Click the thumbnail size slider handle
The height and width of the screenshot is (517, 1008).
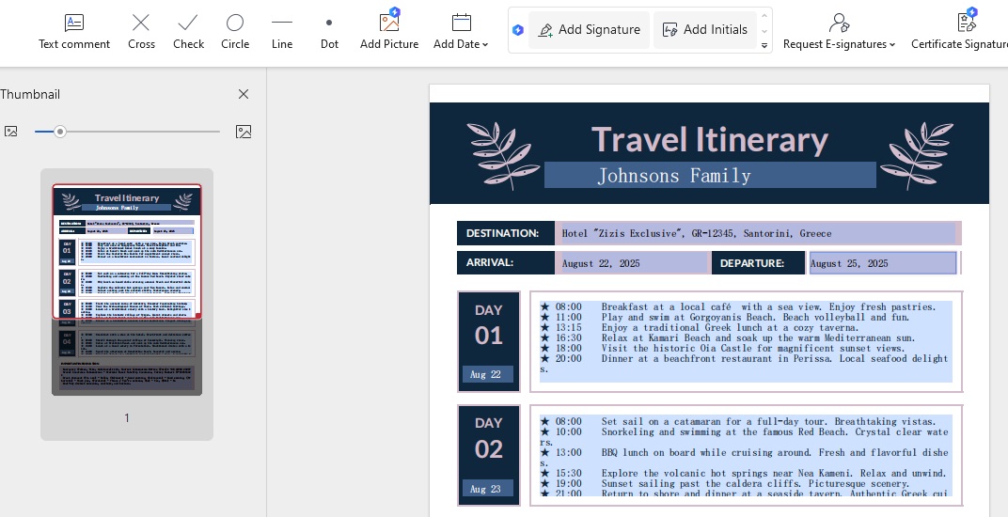[60, 132]
